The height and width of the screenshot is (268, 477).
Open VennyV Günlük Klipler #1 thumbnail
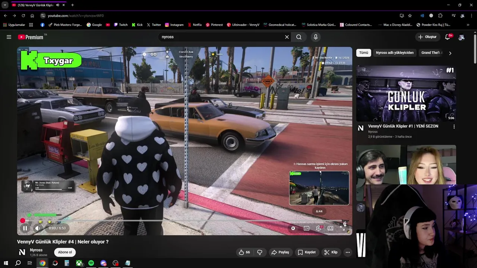[x=406, y=93]
